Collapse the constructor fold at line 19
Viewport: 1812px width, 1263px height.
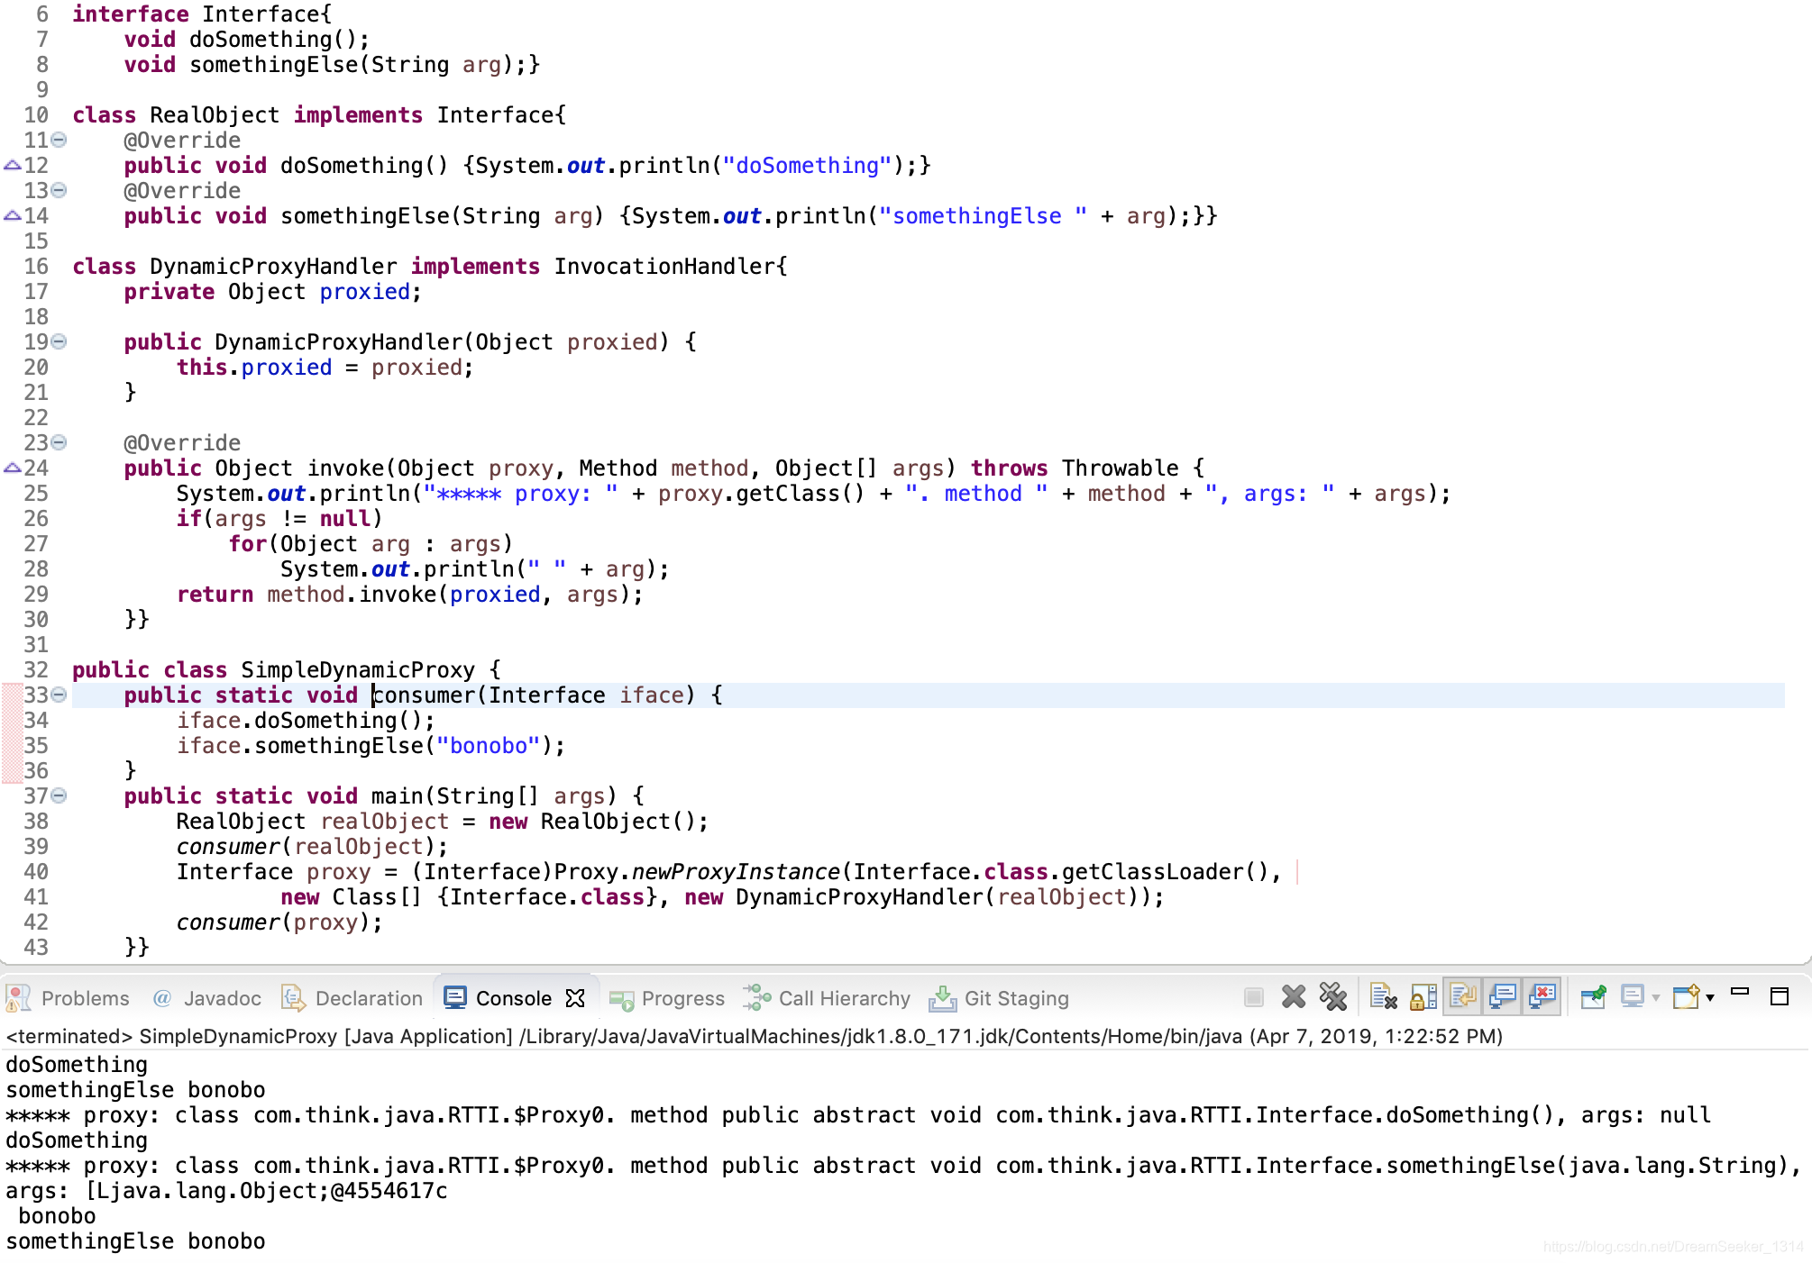59,341
